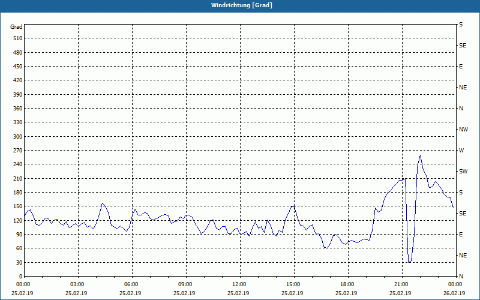Select the 420 degree axis label

[x=17, y=80]
